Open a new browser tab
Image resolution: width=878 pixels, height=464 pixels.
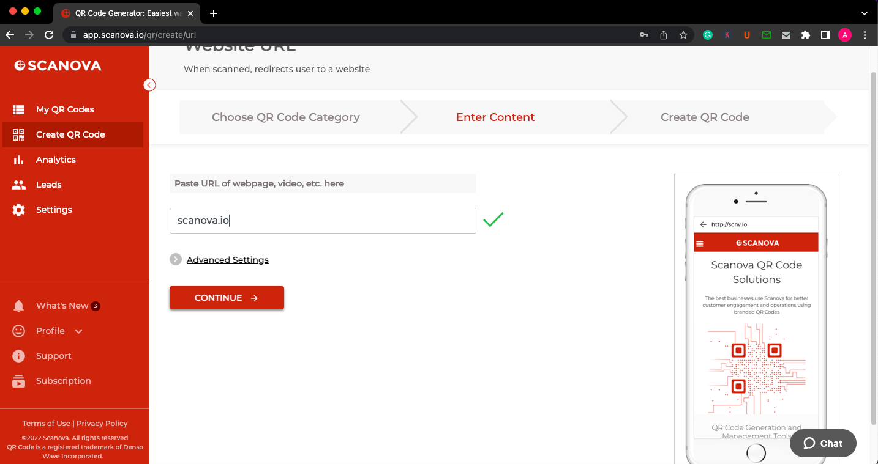click(214, 13)
